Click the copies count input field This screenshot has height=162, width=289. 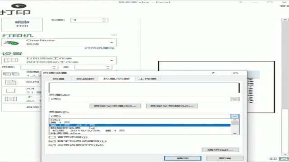tap(89, 20)
